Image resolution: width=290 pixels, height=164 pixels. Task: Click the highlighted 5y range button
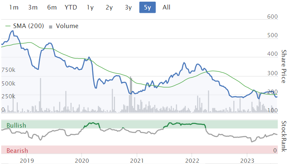tap(147, 7)
